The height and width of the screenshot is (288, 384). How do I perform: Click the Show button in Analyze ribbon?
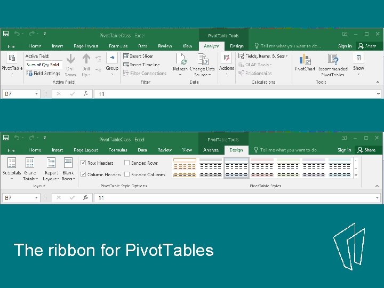click(358, 64)
